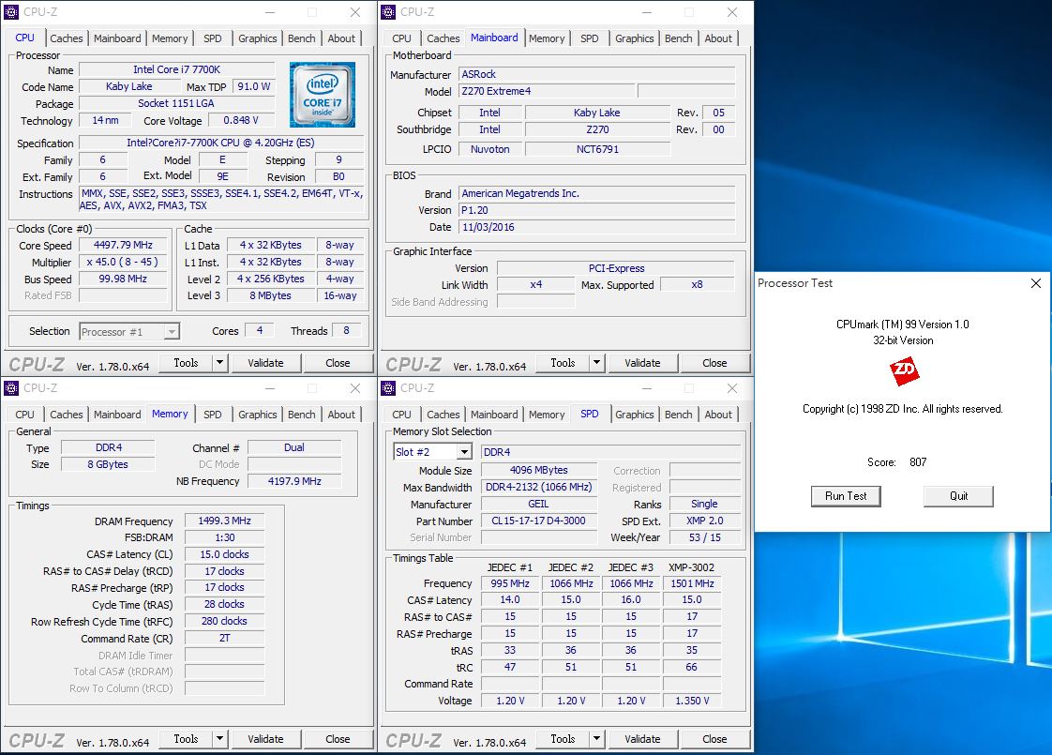The image size is (1052, 755).
Task: Click the BIOS version P1.20 field
Action: pos(596,210)
